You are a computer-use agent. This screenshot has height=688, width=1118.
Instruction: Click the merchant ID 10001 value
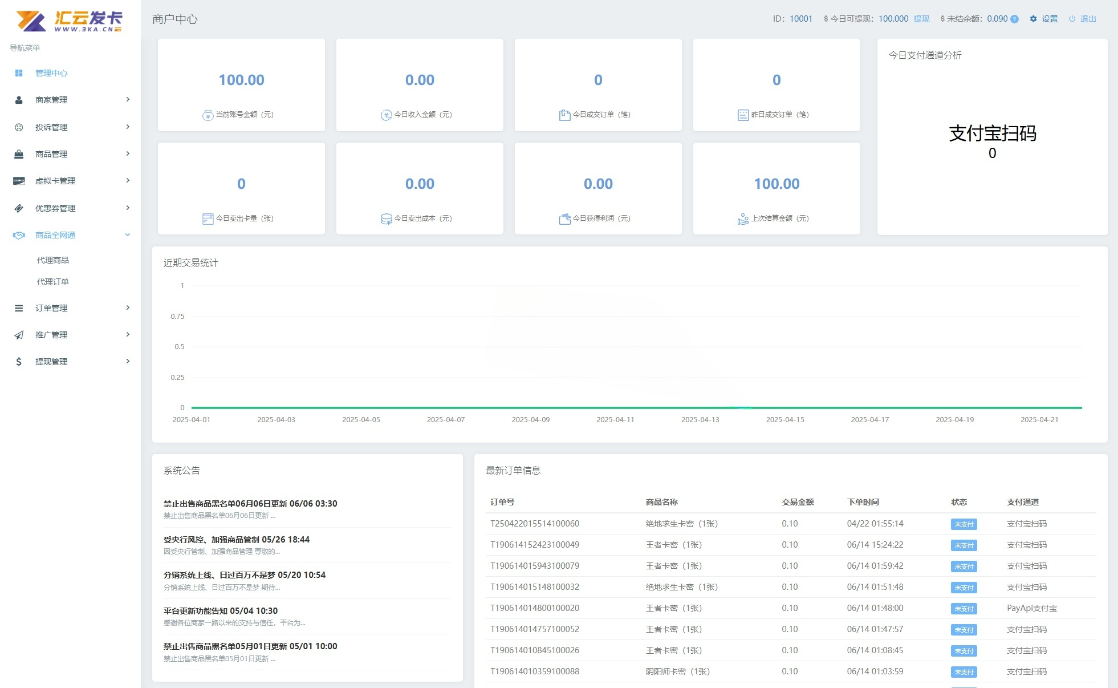tap(800, 18)
